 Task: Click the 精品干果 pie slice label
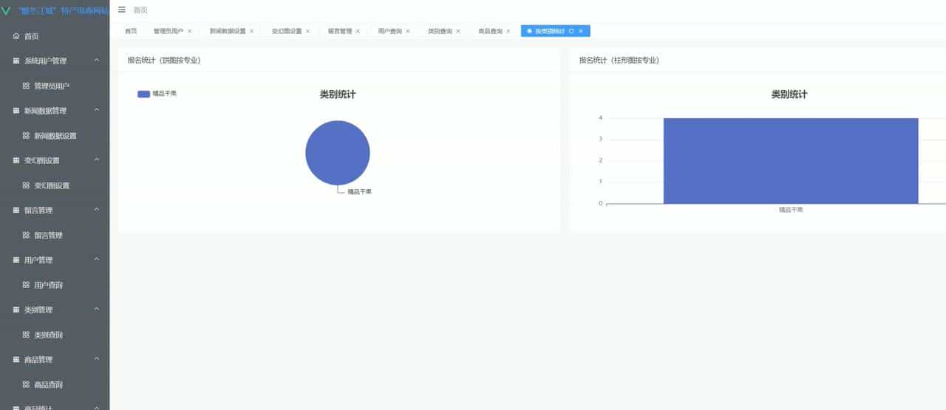click(360, 192)
